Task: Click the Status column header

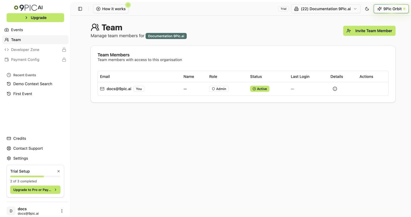Action: pyautogui.click(x=256, y=77)
